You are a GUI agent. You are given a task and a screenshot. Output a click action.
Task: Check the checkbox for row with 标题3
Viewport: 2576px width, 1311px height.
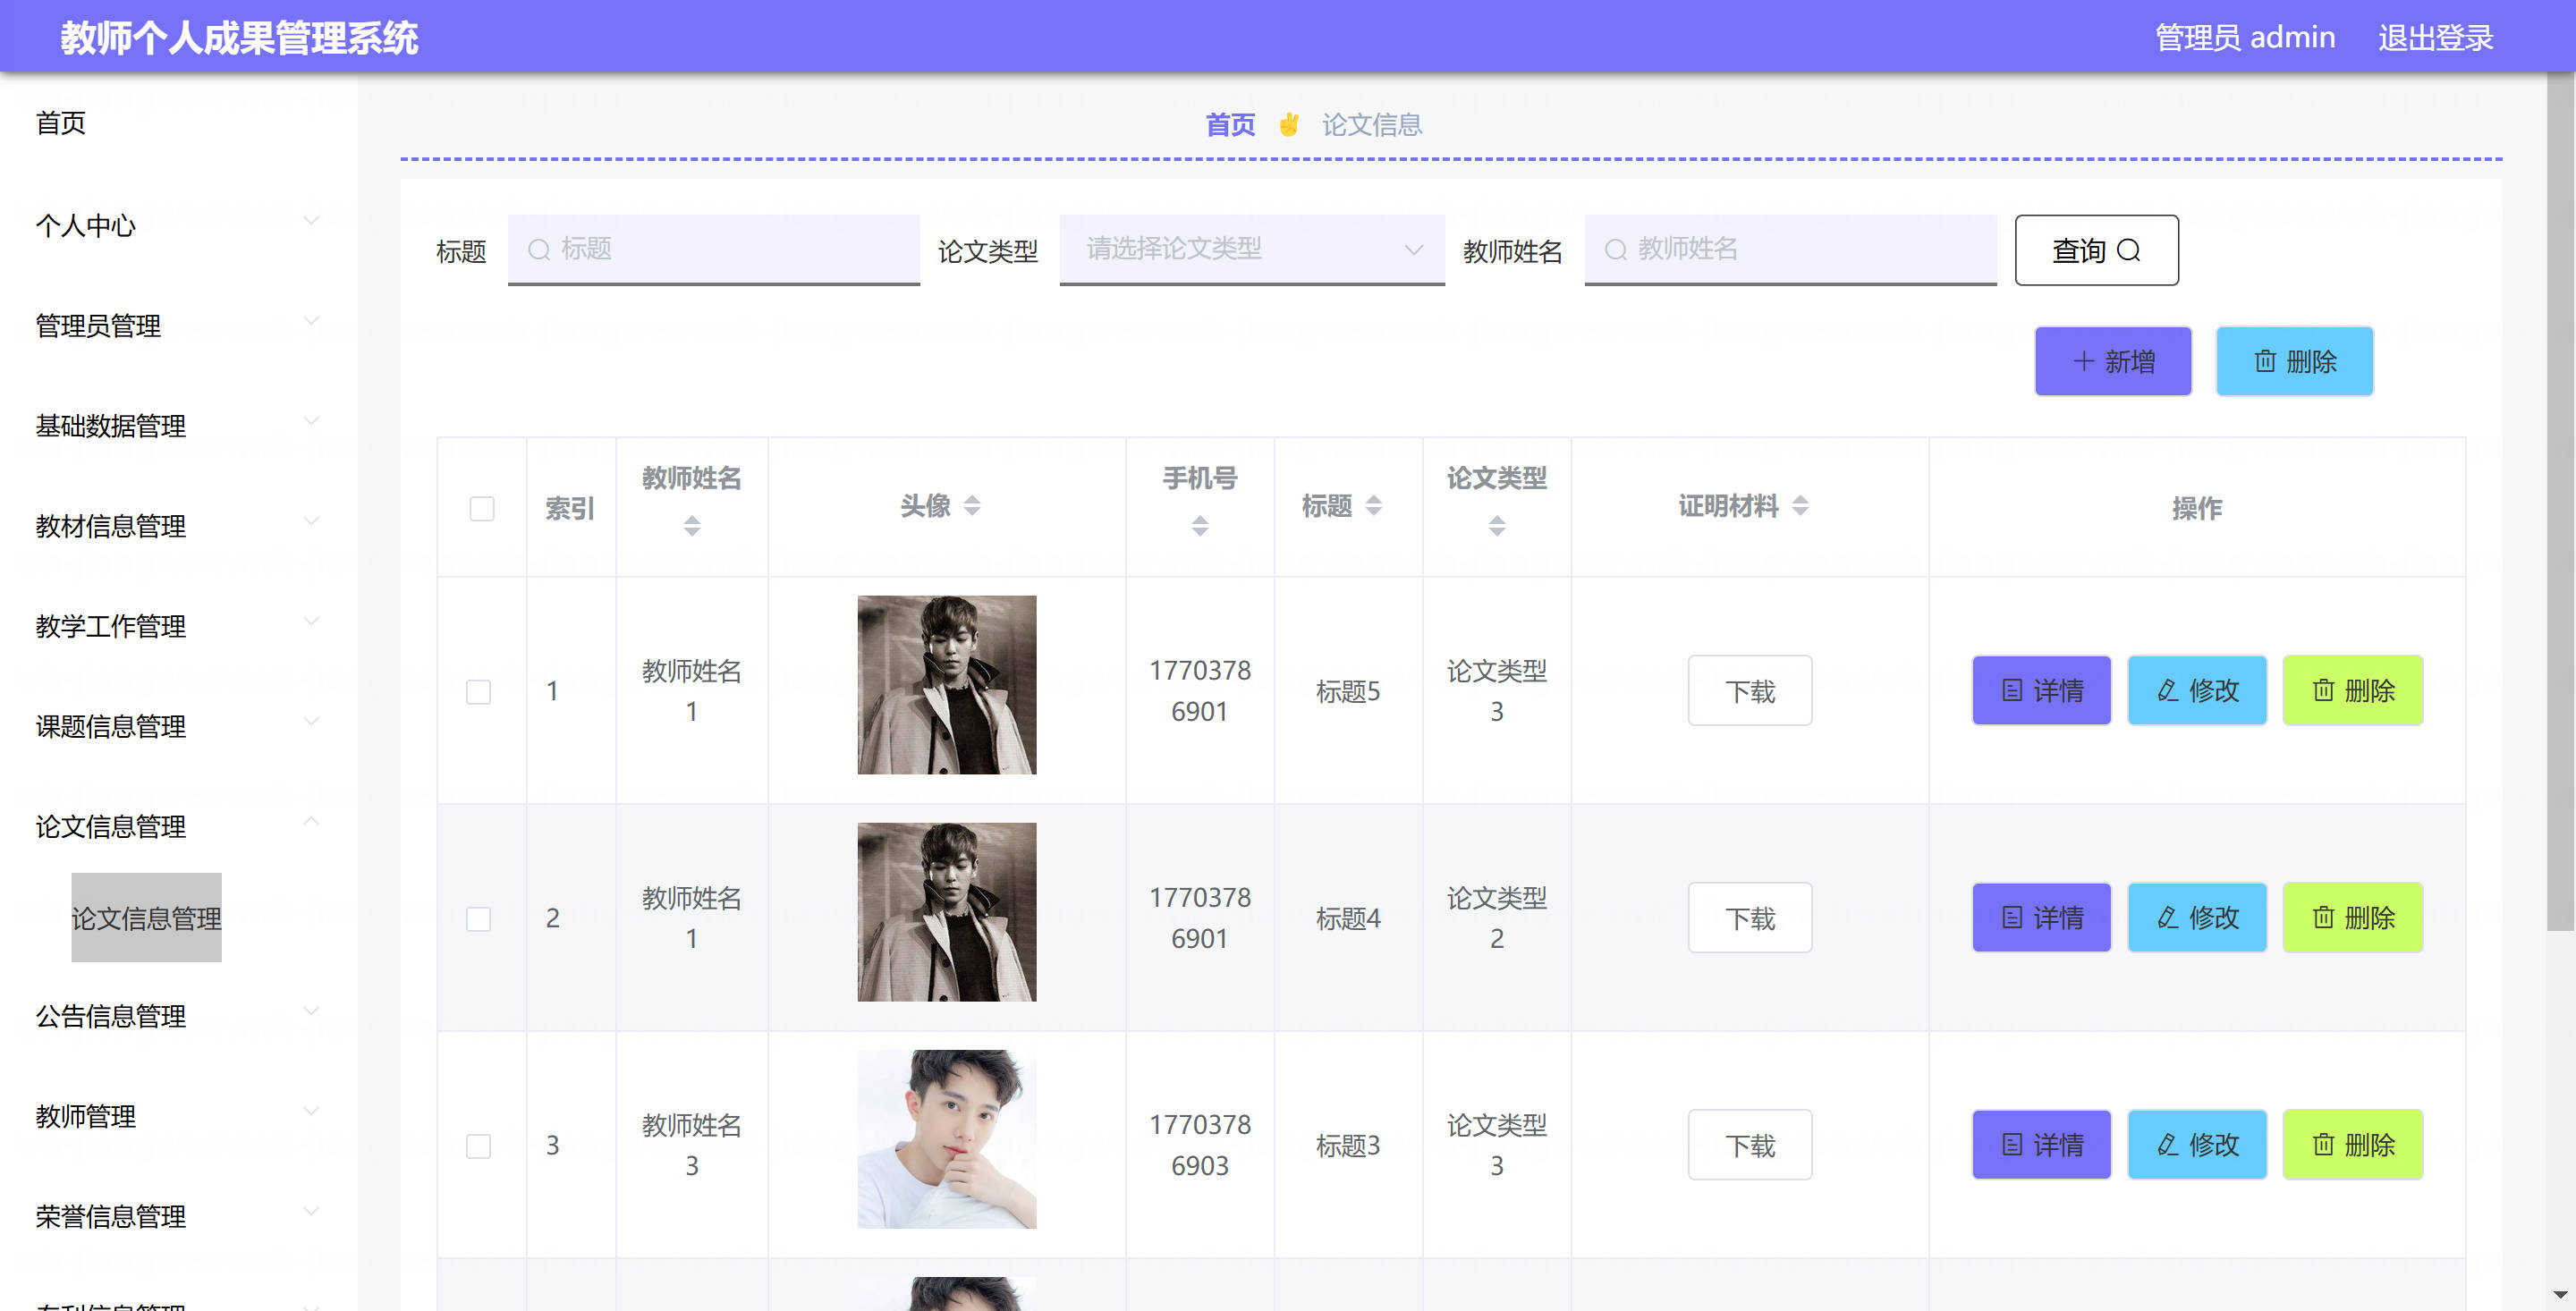tap(479, 1146)
